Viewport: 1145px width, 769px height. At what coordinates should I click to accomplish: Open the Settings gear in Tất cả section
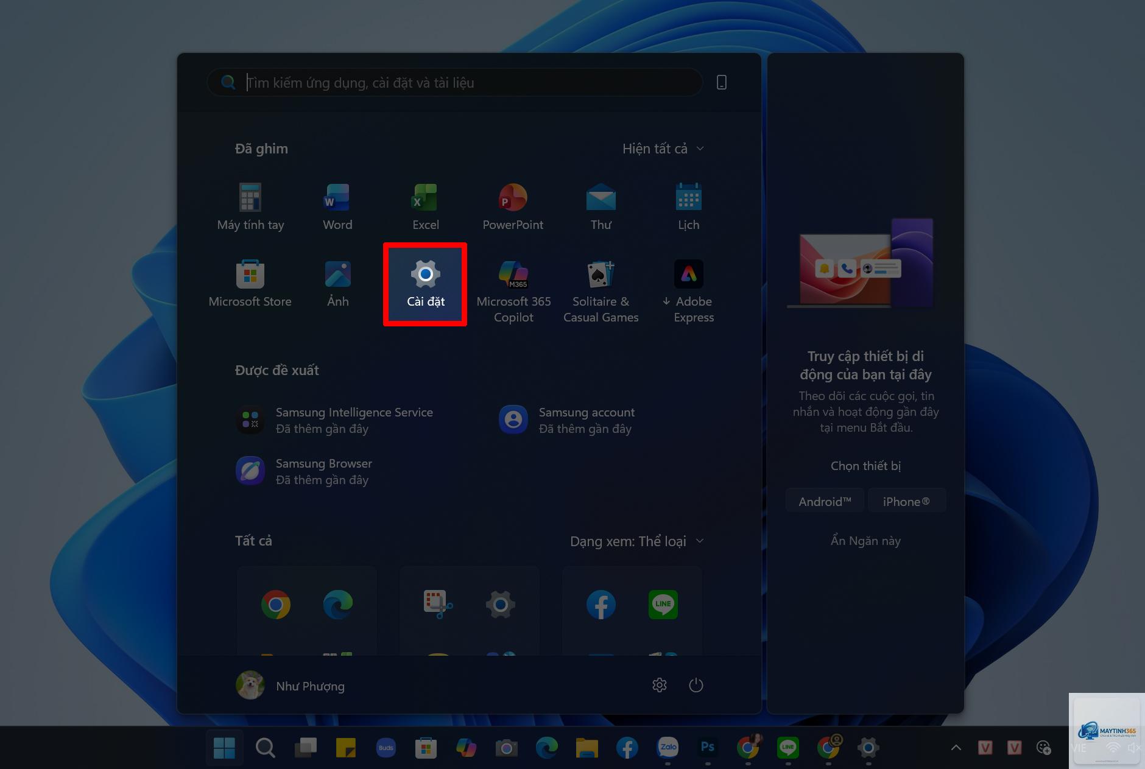tap(501, 605)
